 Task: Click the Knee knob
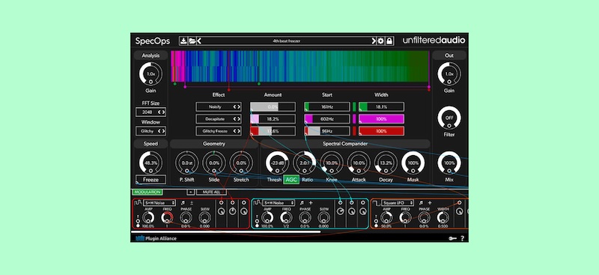click(x=332, y=163)
